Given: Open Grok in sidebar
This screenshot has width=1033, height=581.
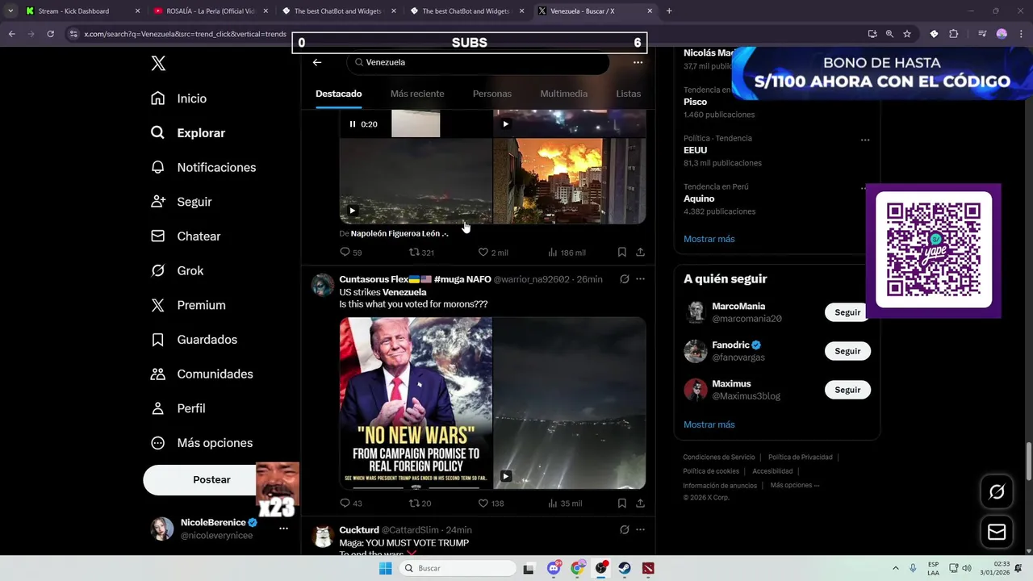Looking at the screenshot, I should [178, 270].
